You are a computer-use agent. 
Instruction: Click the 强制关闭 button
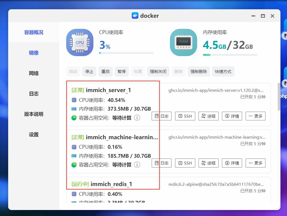tap(158, 71)
